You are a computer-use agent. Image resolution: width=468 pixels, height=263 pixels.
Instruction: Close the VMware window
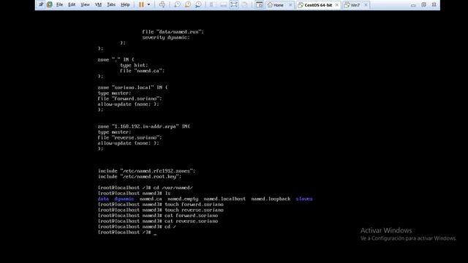(434, 5)
